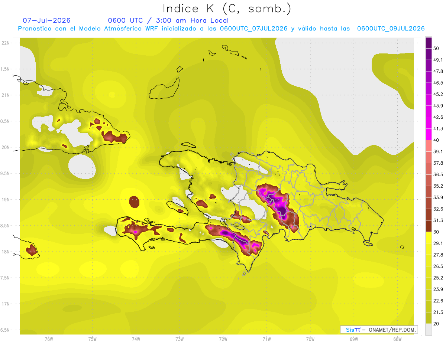Click the '27.8' colorbar value
The width and height of the screenshot is (446, 344).
pyautogui.click(x=438, y=255)
